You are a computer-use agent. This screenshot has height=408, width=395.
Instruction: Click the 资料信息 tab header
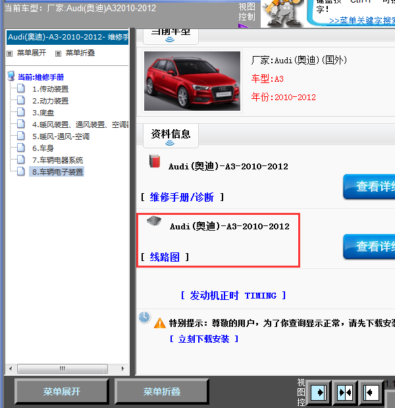(x=171, y=136)
